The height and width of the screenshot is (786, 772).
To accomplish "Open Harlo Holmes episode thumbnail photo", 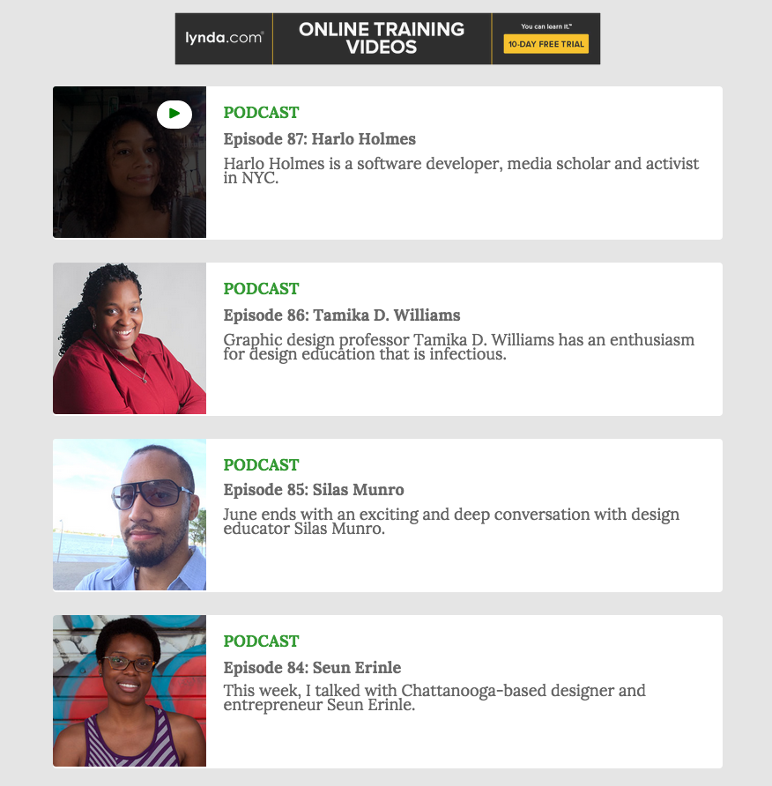I will point(130,162).
